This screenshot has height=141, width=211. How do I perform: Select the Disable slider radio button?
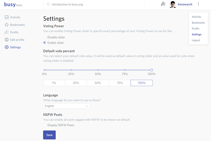click(45, 37)
